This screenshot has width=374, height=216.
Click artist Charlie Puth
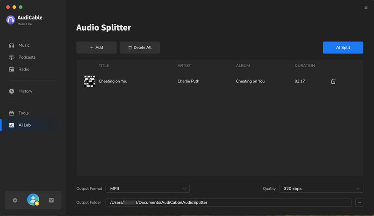tap(188, 81)
